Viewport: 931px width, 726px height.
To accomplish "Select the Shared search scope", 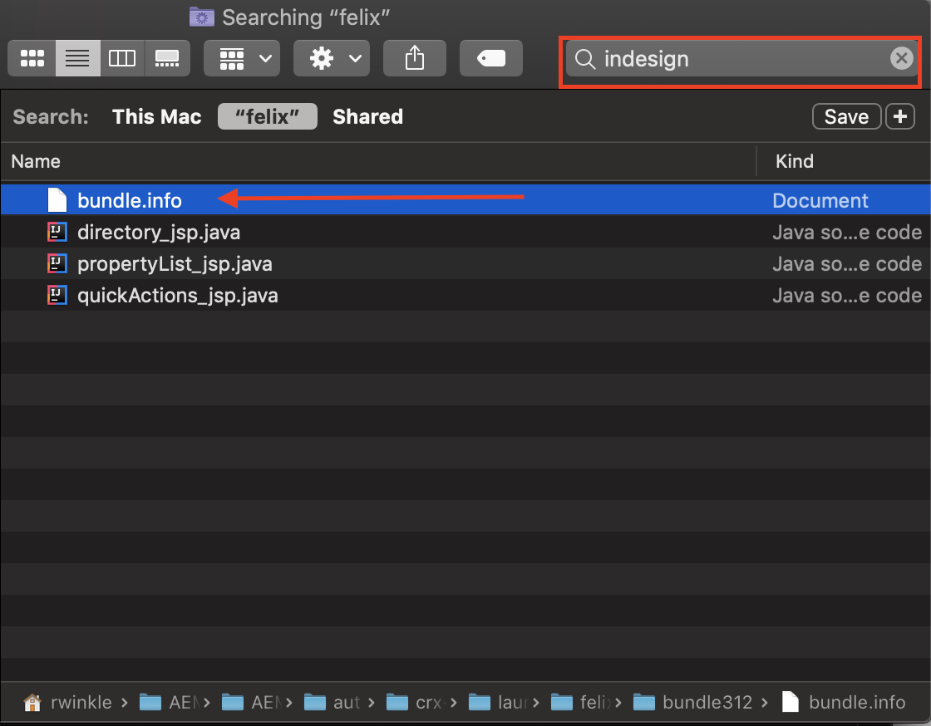I will click(x=367, y=116).
